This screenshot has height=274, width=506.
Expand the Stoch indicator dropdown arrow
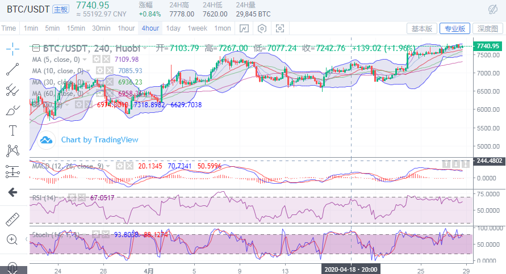click(x=85, y=235)
